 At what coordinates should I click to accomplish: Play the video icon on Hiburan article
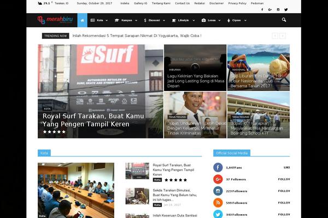point(195,67)
